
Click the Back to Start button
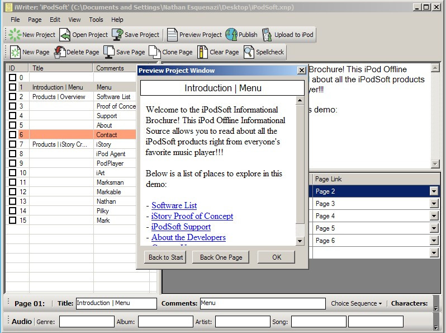[165, 257]
